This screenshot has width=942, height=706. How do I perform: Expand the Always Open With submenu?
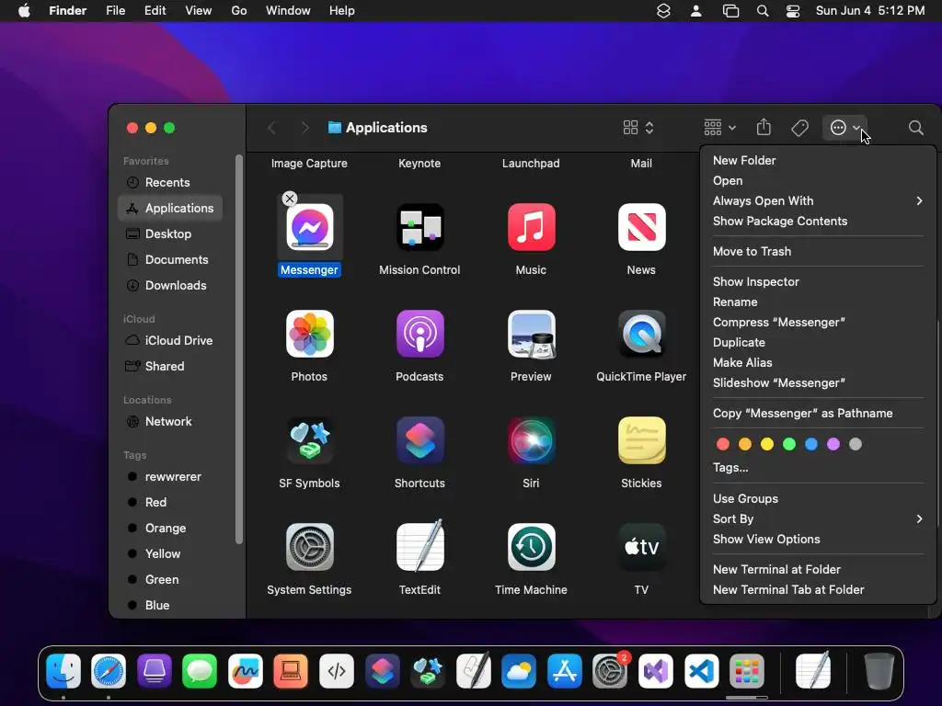818,201
